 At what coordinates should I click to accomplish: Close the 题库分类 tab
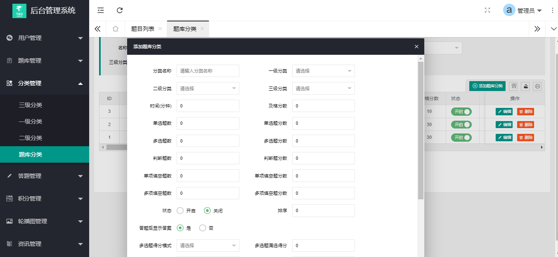(202, 28)
